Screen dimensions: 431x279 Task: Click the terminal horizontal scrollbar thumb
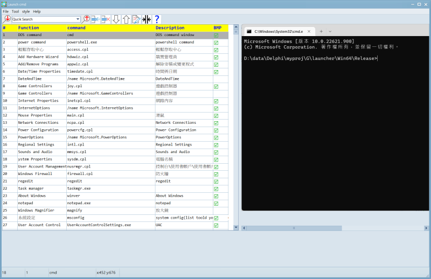294,228
